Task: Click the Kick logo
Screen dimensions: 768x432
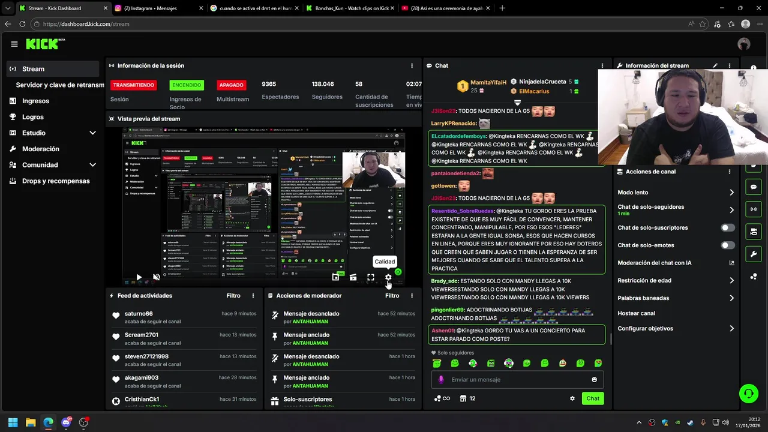Action: (46, 44)
